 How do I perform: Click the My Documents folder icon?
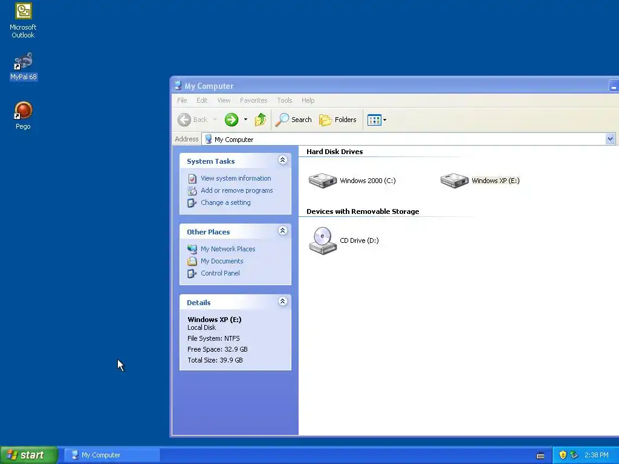192,261
